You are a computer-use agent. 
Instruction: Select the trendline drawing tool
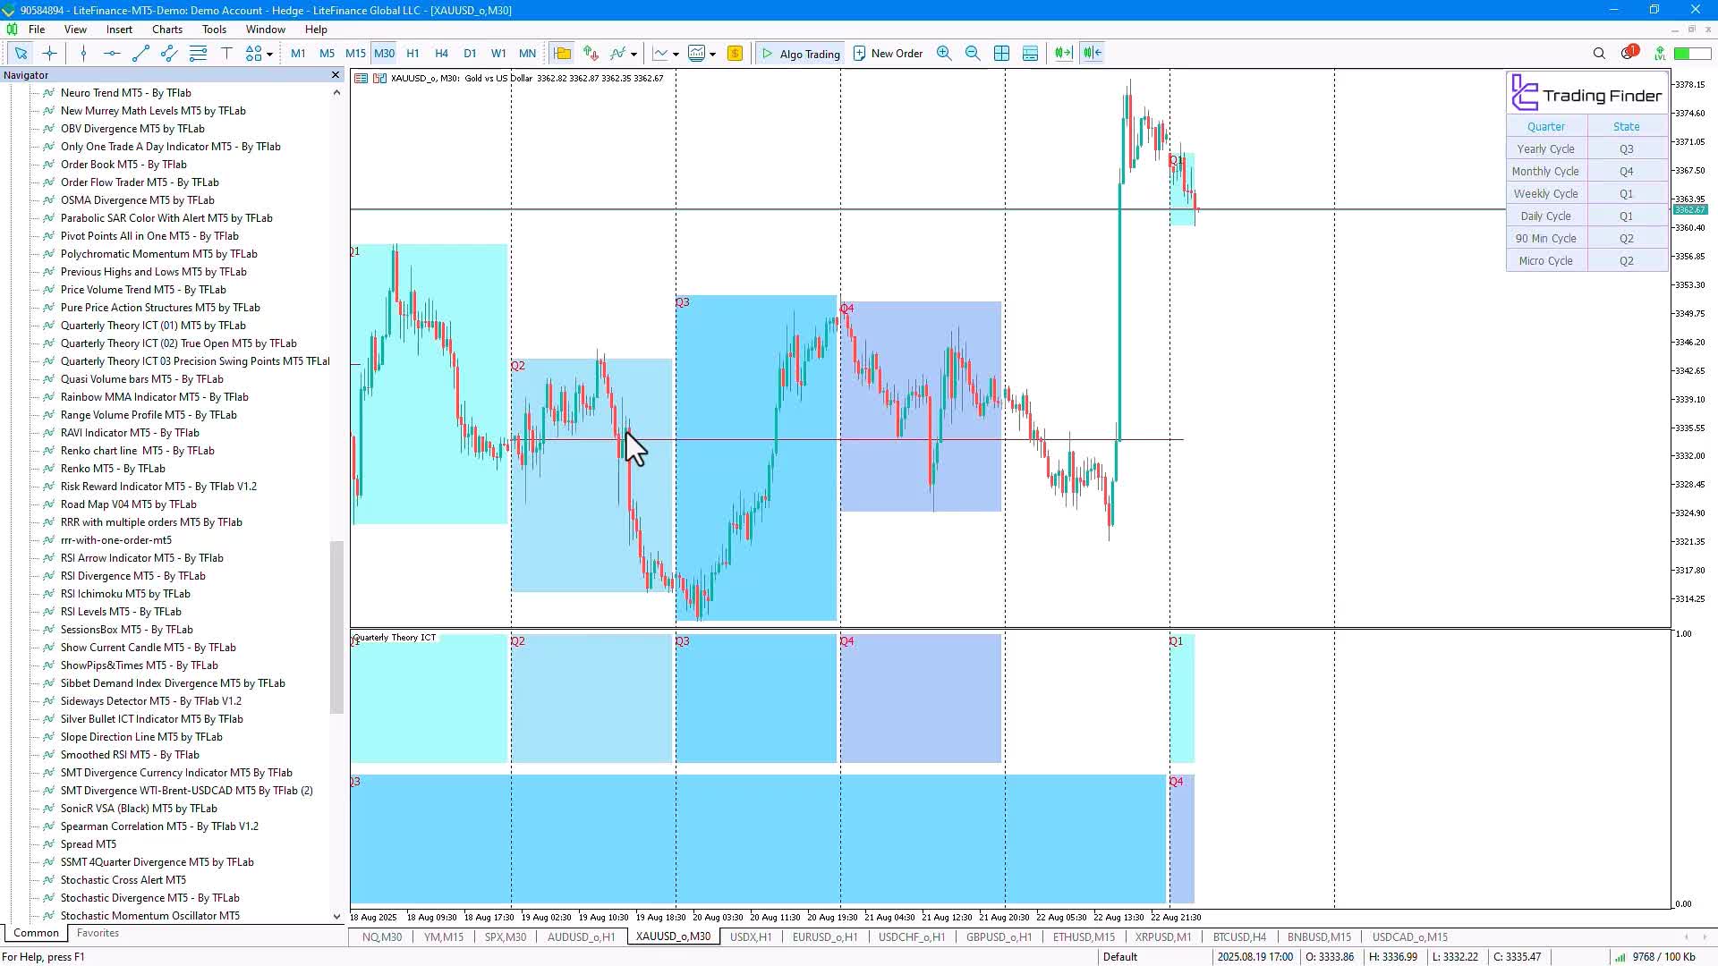pyautogui.click(x=140, y=54)
